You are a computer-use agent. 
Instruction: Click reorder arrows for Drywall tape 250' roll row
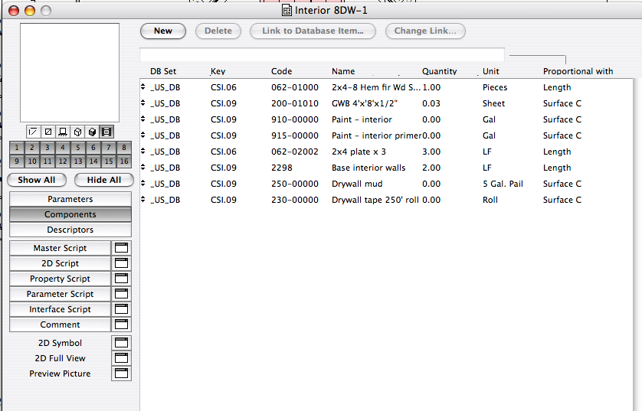click(x=143, y=199)
